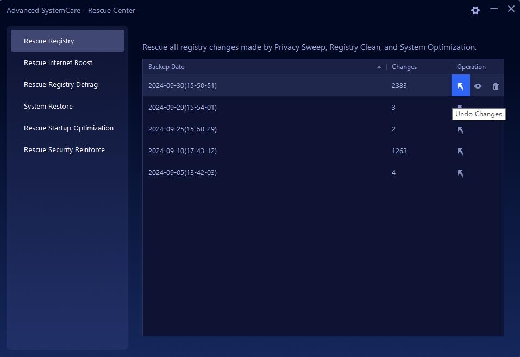Click the 1263 changes value

(x=399, y=151)
